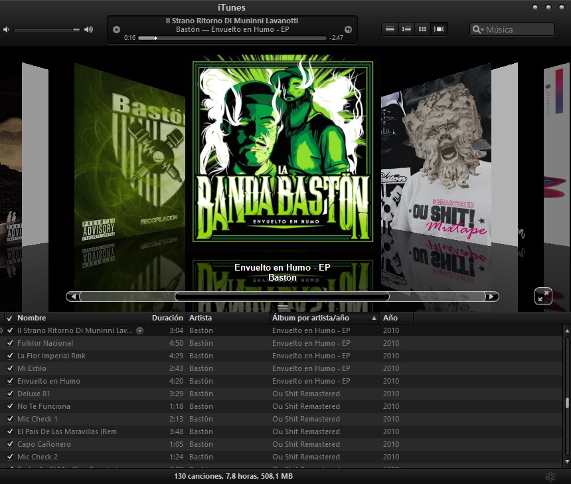Select the song Mi Estilo
The height and width of the screenshot is (484, 571).
click(32, 368)
